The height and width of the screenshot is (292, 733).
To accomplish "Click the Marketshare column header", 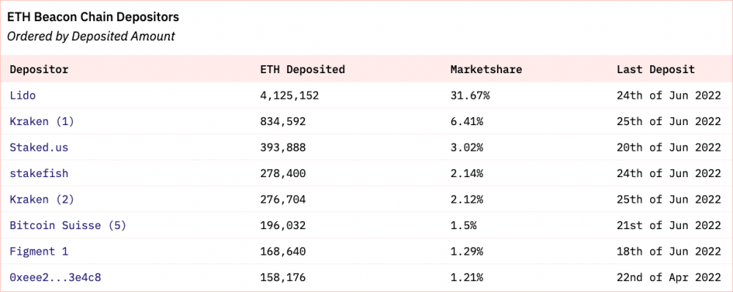I will [x=486, y=70].
